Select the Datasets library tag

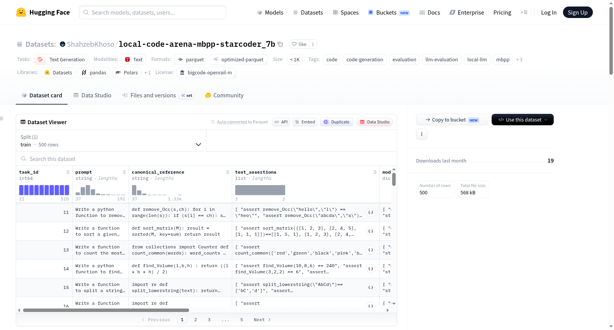pyautogui.click(x=58, y=72)
